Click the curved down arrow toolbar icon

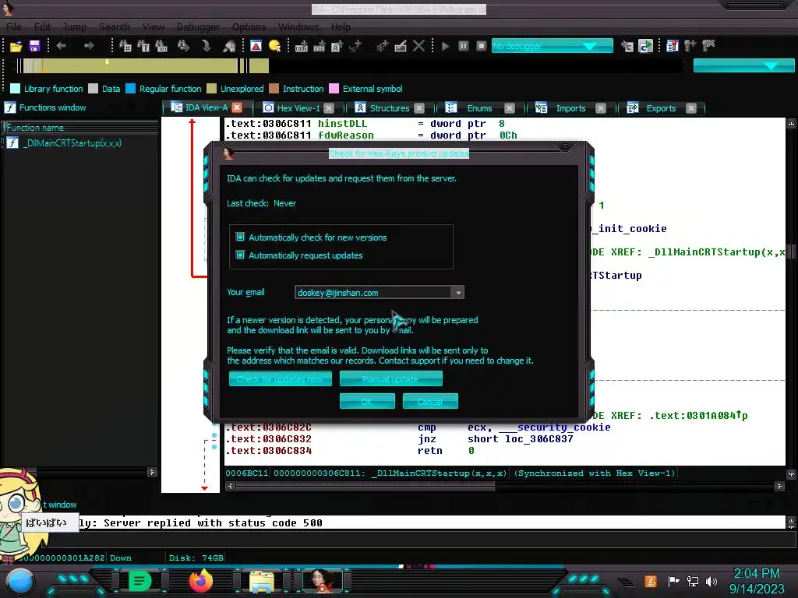pyautogui.click(x=206, y=46)
